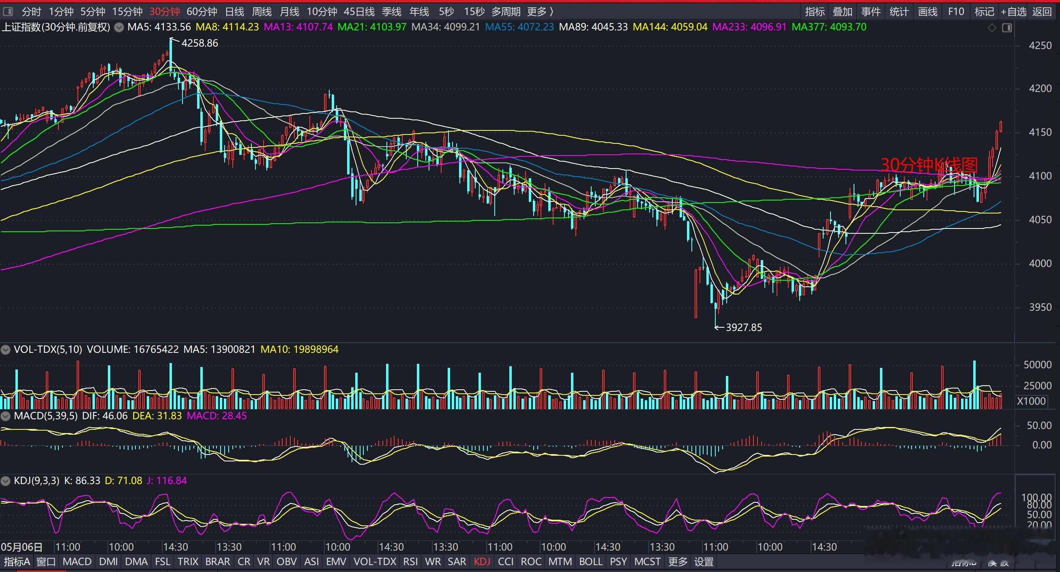Open the 叠加 overlay button
1060x572 pixels.
tap(842, 11)
